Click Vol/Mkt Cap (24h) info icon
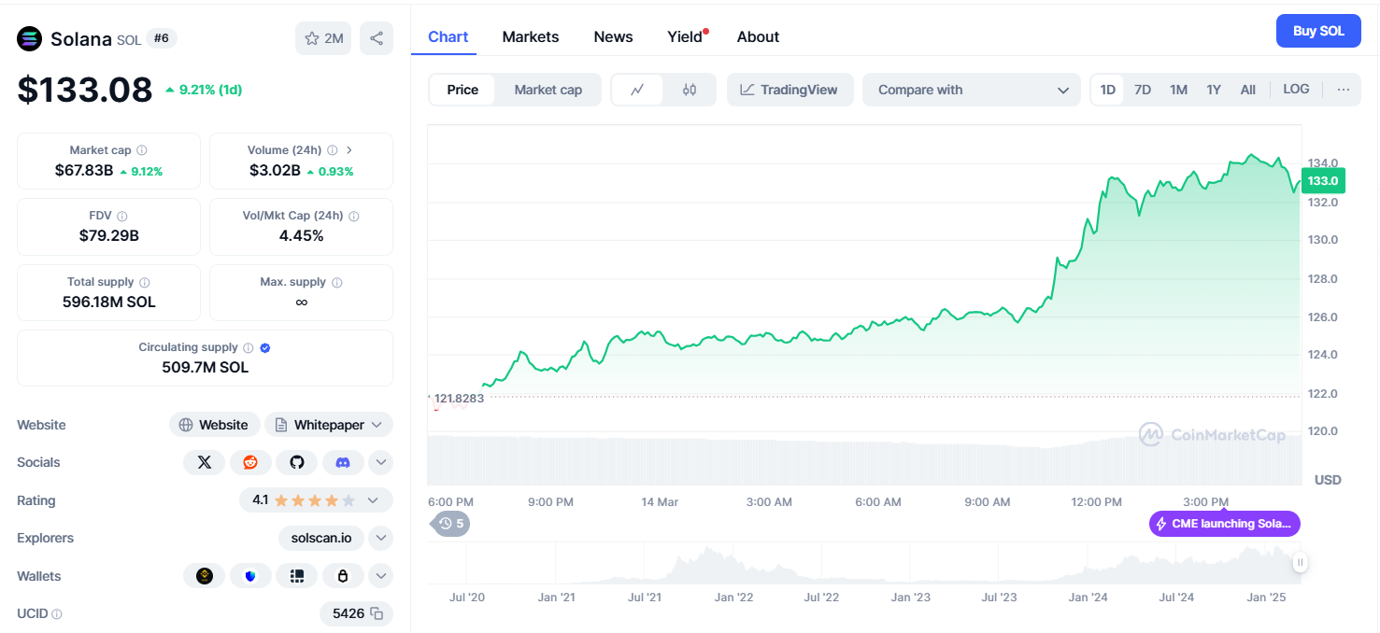The width and height of the screenshot is (1380, 633). pyautogui.click(x=353, y=216)
